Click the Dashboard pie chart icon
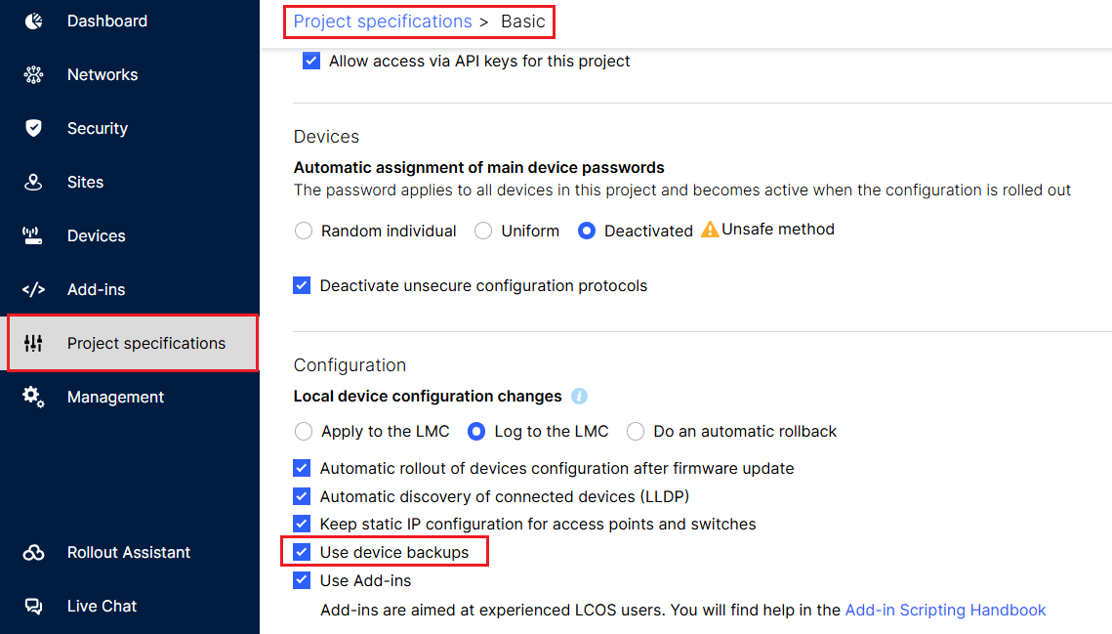This screenshot has width=1112, height=634. point(33,21)
